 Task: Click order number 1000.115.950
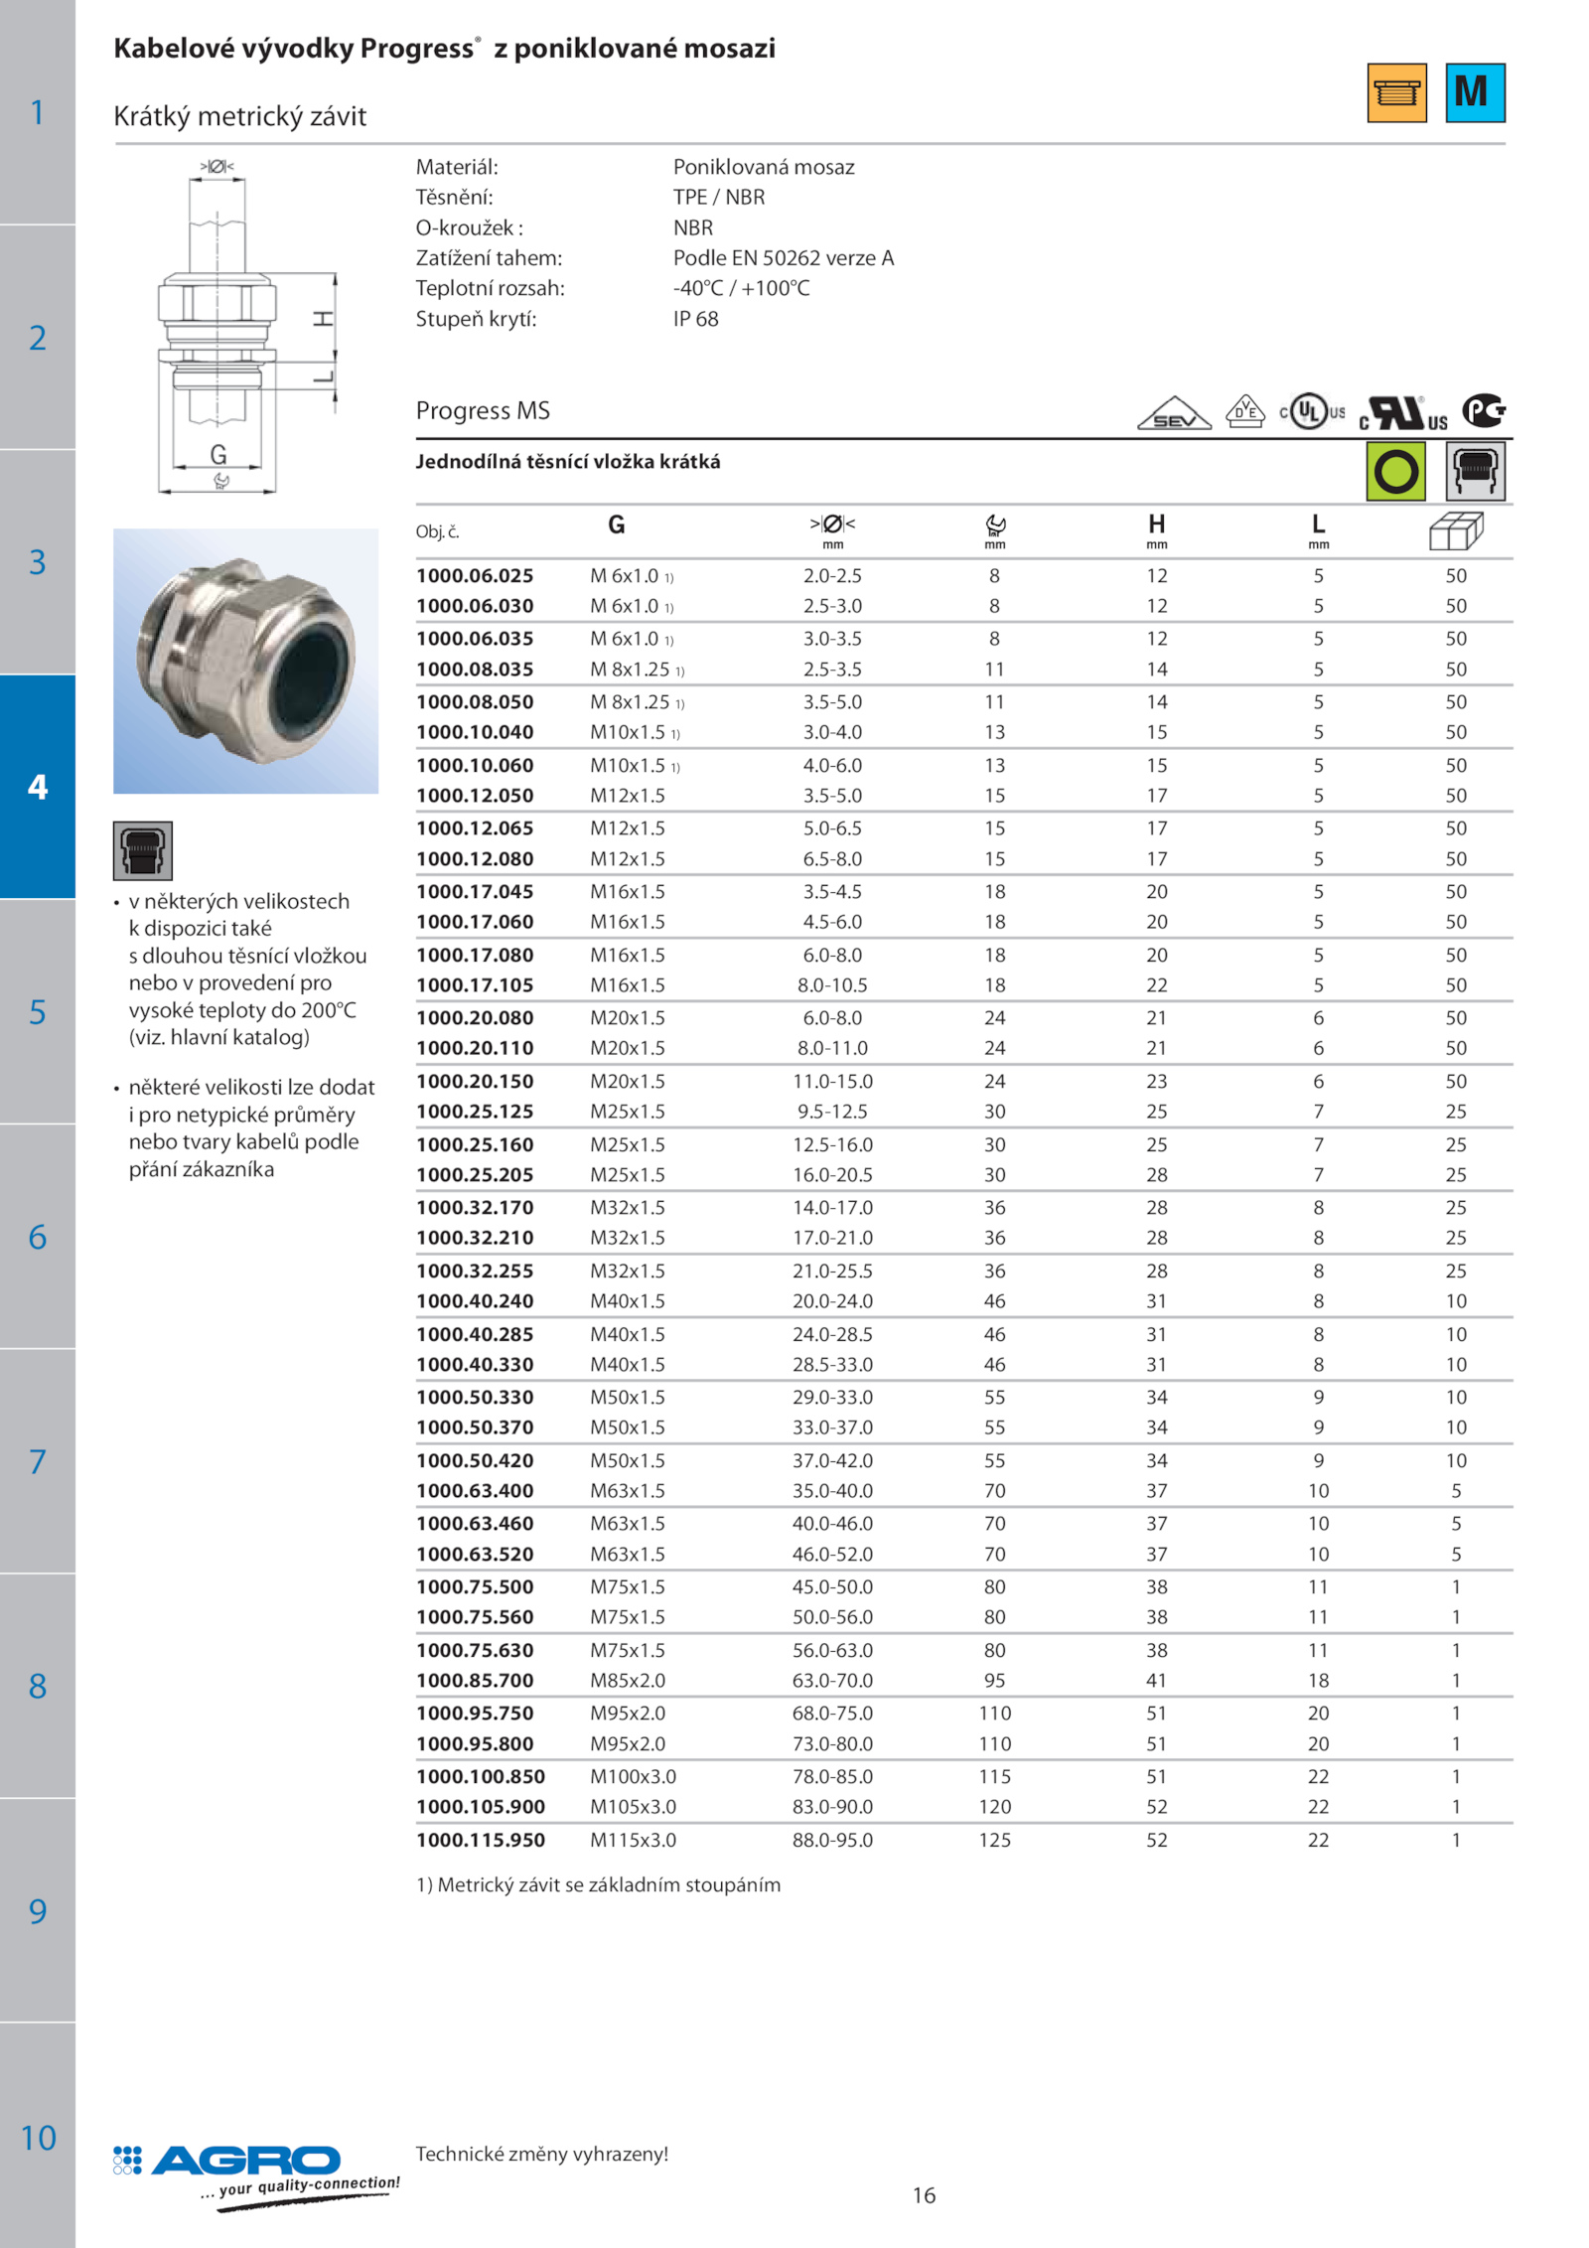(481, 1841)
